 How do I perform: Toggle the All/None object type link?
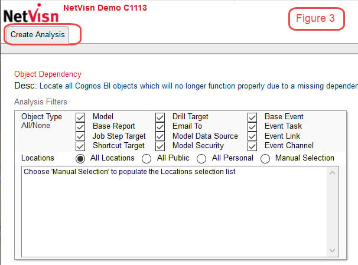[x=35, y=126]
